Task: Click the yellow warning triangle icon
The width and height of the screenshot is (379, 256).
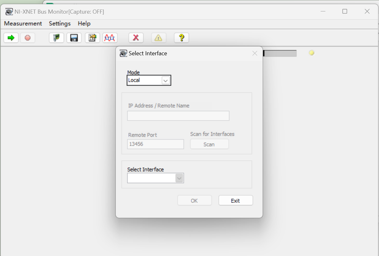Action: [159, 38]
